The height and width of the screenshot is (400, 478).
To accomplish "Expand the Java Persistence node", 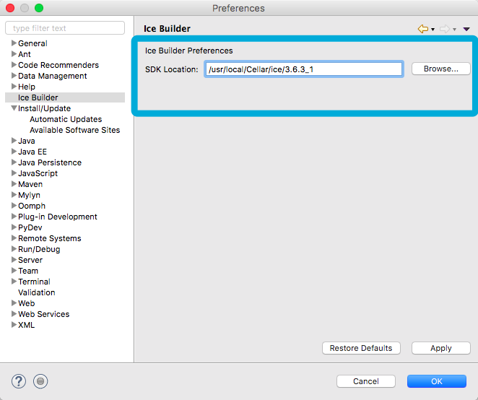I will [14, 162].
